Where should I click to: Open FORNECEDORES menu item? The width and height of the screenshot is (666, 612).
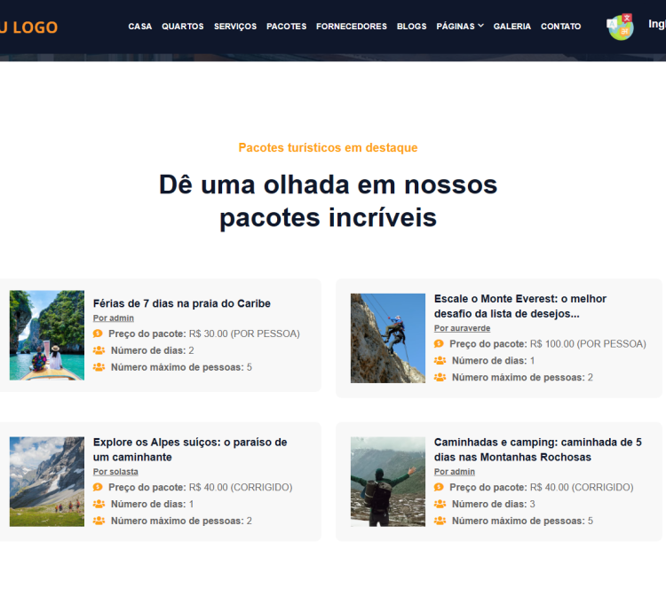(x=352, y=27)
